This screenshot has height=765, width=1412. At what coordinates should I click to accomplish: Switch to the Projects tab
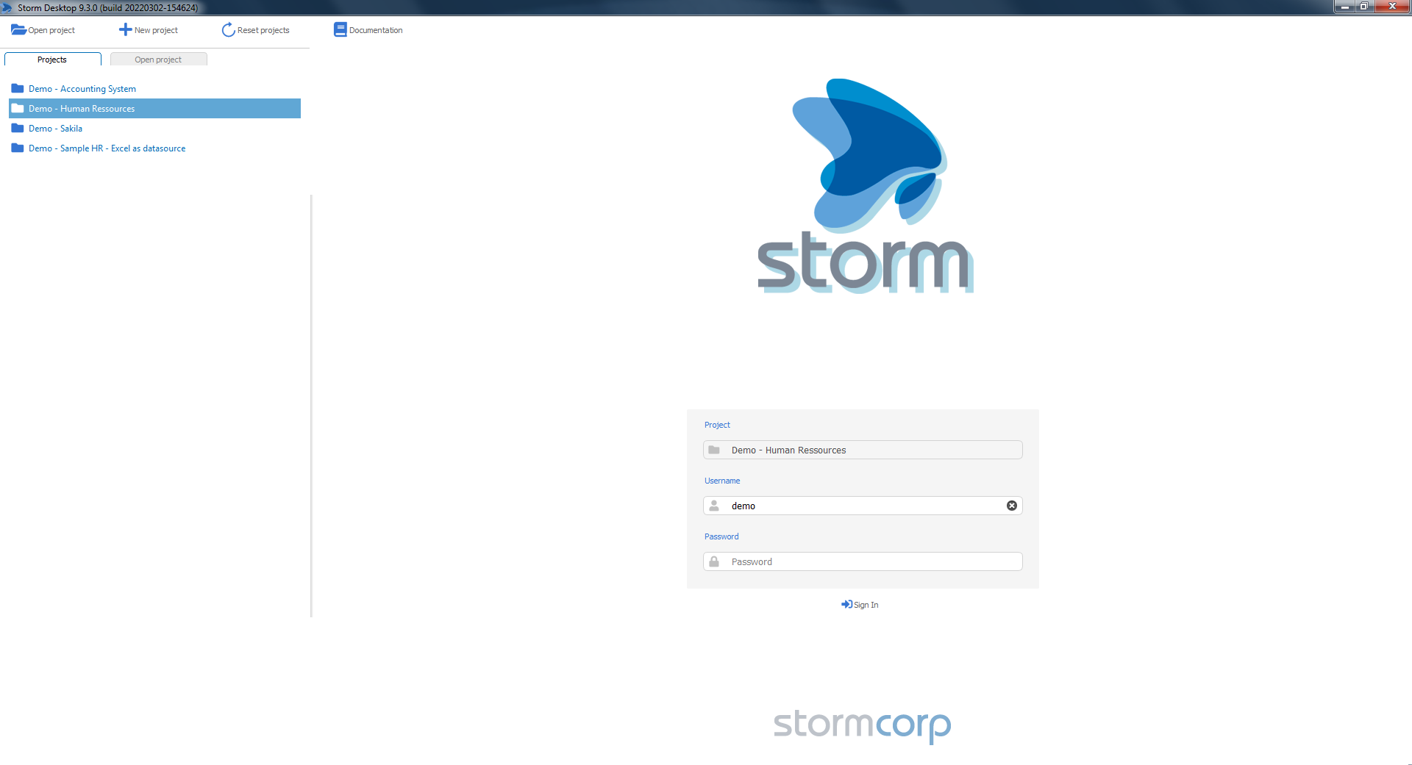pyautogui.click(x=52, y=60)
